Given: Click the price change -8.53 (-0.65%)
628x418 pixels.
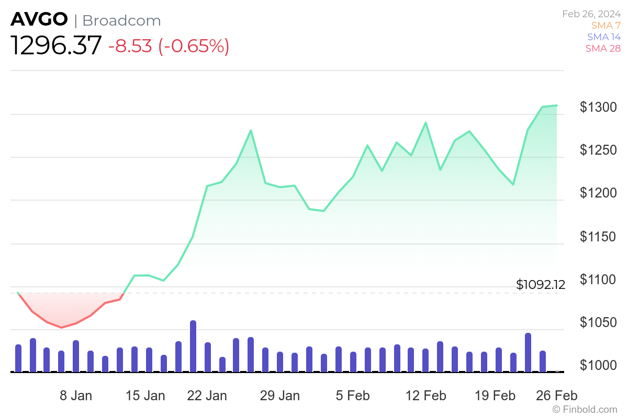Looking at the screenshot, I should (x=169, y=46).
